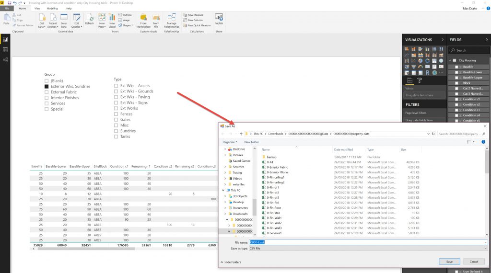Click the From Marketplace custom visuals icon

tap(143, 18)
